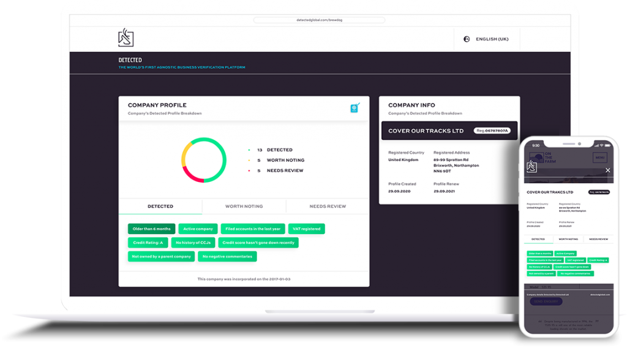Screen dimensions: 627x348
Task: Click 'Filed accounts in the last year' tag on laptop
Action: [x=253, y=229]
